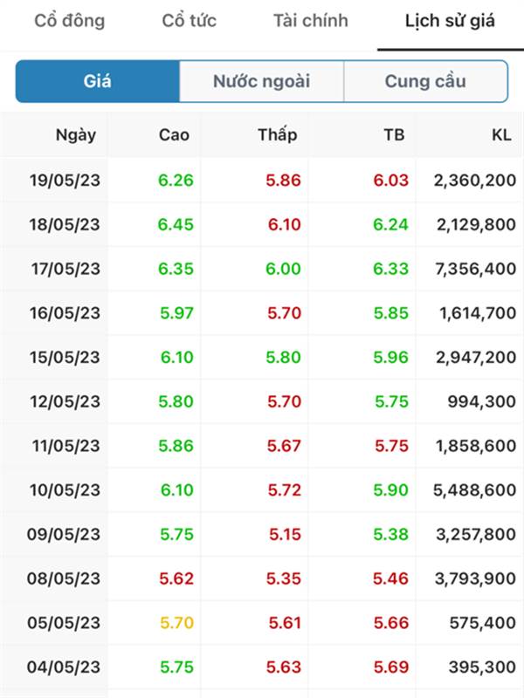This screenshot has height=698, width=524.
Task: Select the Giá segment button
Action: point(98,81)
